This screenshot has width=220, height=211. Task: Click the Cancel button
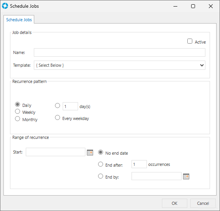(x=203, y=203)
